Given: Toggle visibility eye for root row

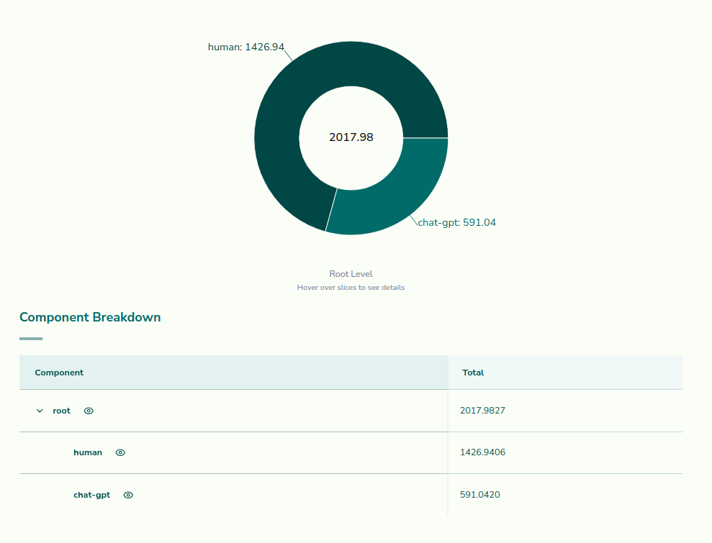Looking at the screenshot, I should click(89, 411).
